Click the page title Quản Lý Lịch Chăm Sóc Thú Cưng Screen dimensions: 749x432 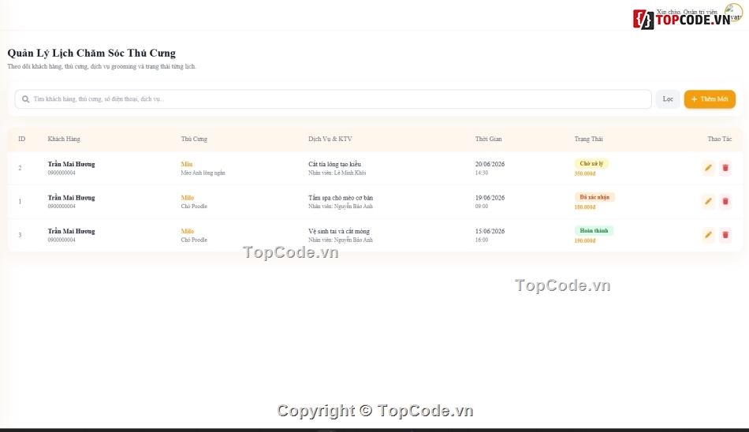tap(91, 53)
